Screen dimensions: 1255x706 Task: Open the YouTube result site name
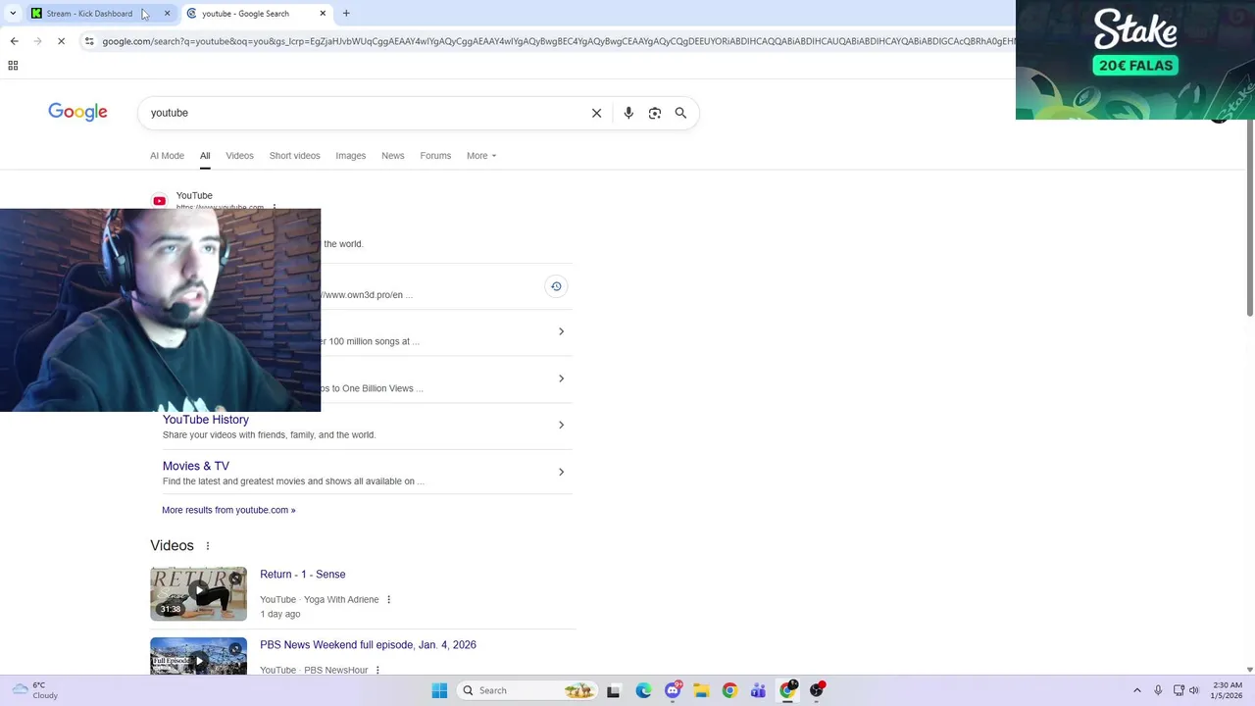point(194,196)
